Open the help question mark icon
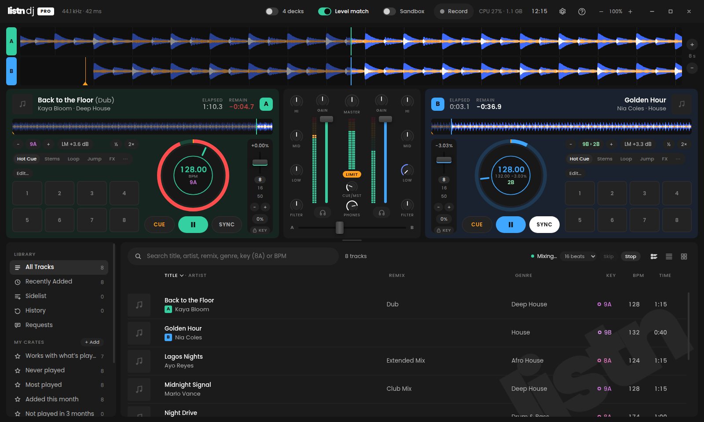This screenshot has height=422, width=704. (582, 11)
